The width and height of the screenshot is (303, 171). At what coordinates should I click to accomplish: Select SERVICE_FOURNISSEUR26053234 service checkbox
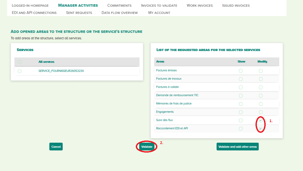click(19, 71)
